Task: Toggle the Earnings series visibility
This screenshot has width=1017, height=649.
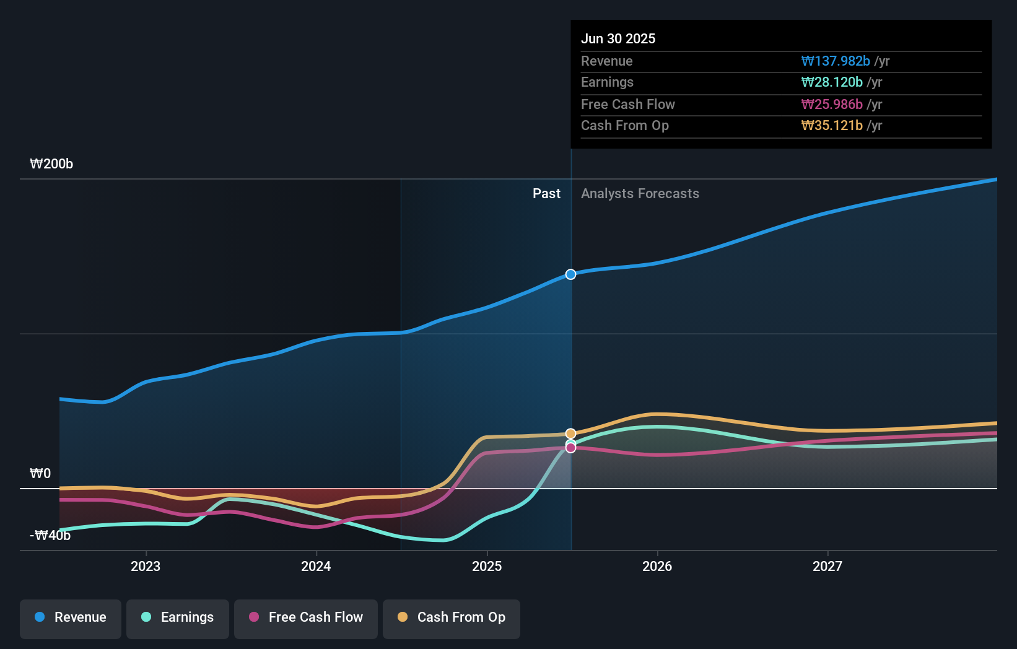Action: coord(178,617)
